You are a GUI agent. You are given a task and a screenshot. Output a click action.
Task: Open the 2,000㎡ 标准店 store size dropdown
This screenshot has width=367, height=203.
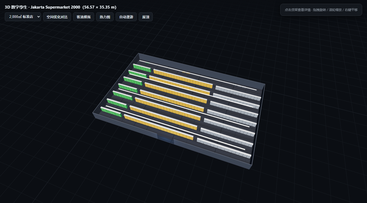[23, 17]
